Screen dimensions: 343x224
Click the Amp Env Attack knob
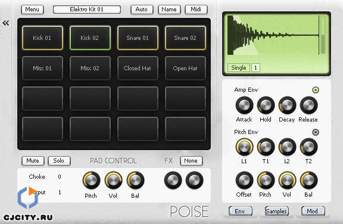click(x=244, y=105)
